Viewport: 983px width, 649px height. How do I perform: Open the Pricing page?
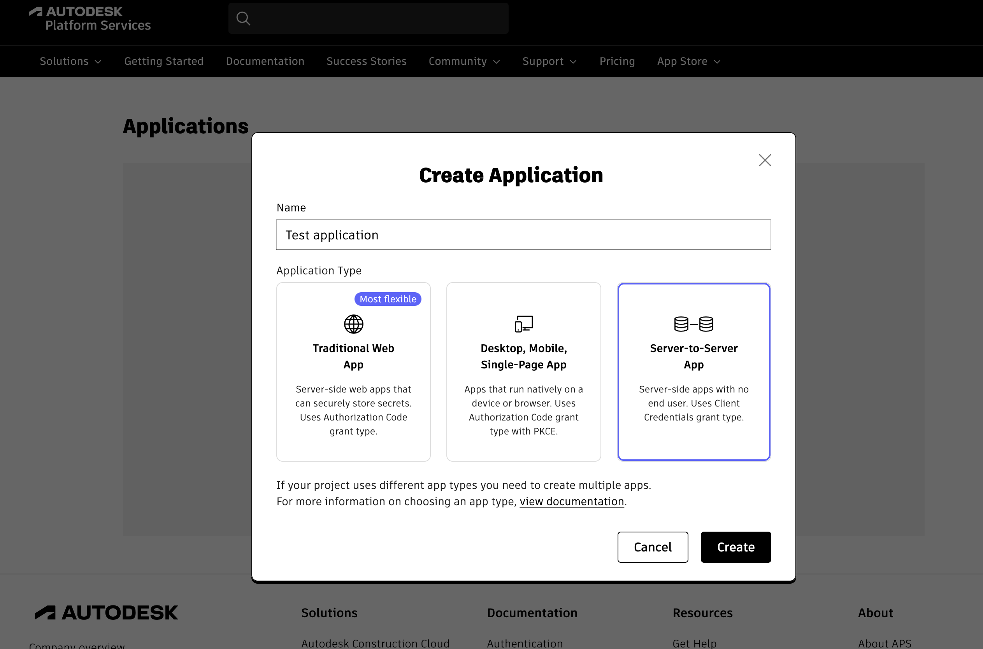click(617, 61)
